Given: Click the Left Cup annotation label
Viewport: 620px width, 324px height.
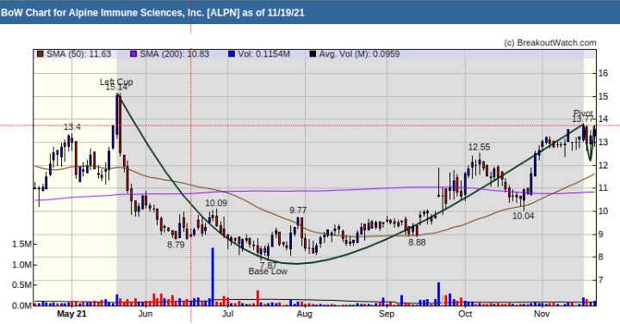Looking at the screenshot, I should tap(116, 82).
